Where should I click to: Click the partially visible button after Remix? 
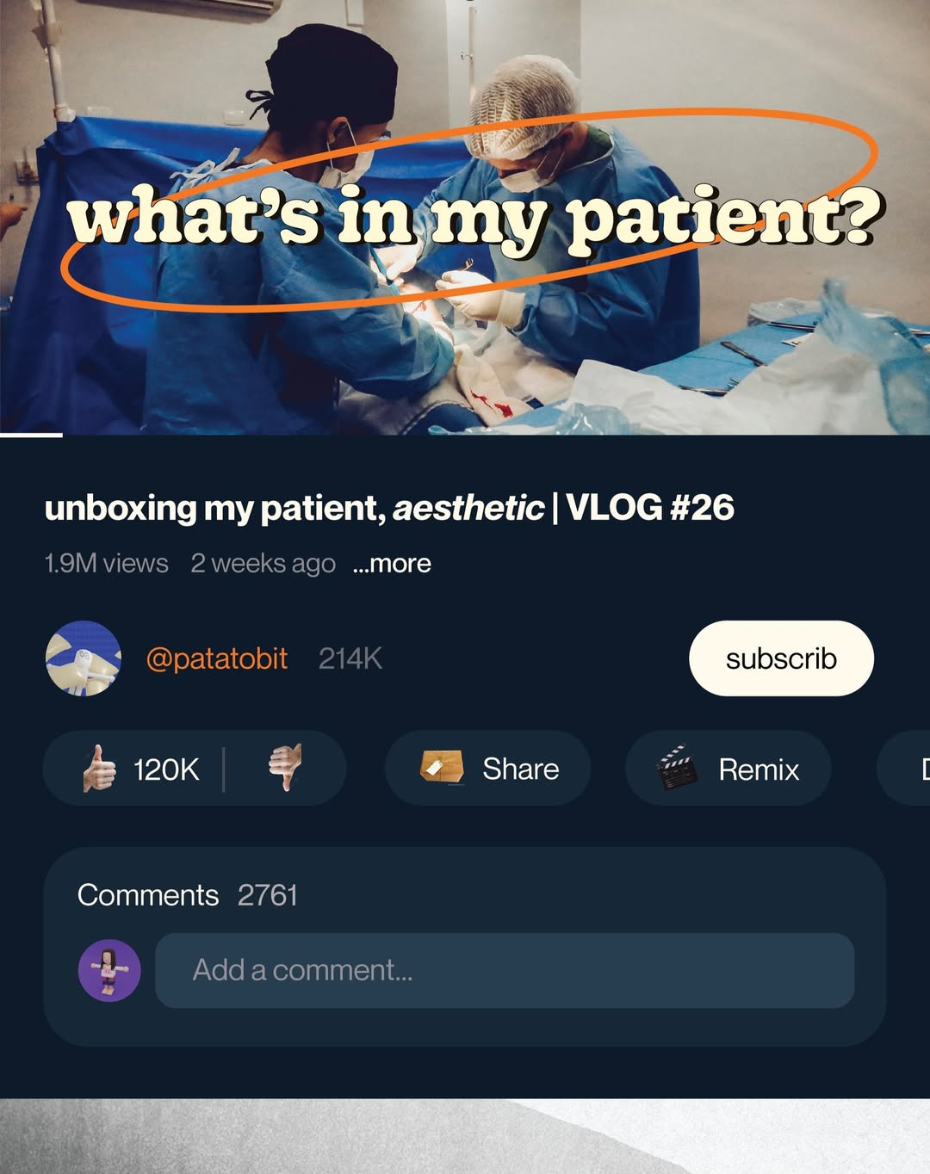pyautogui.click(x=903, y=768)
